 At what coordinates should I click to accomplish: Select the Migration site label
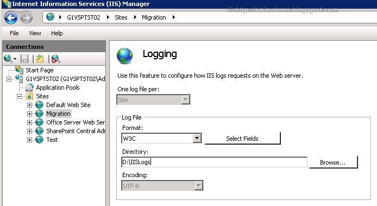[x=58, y=114]
